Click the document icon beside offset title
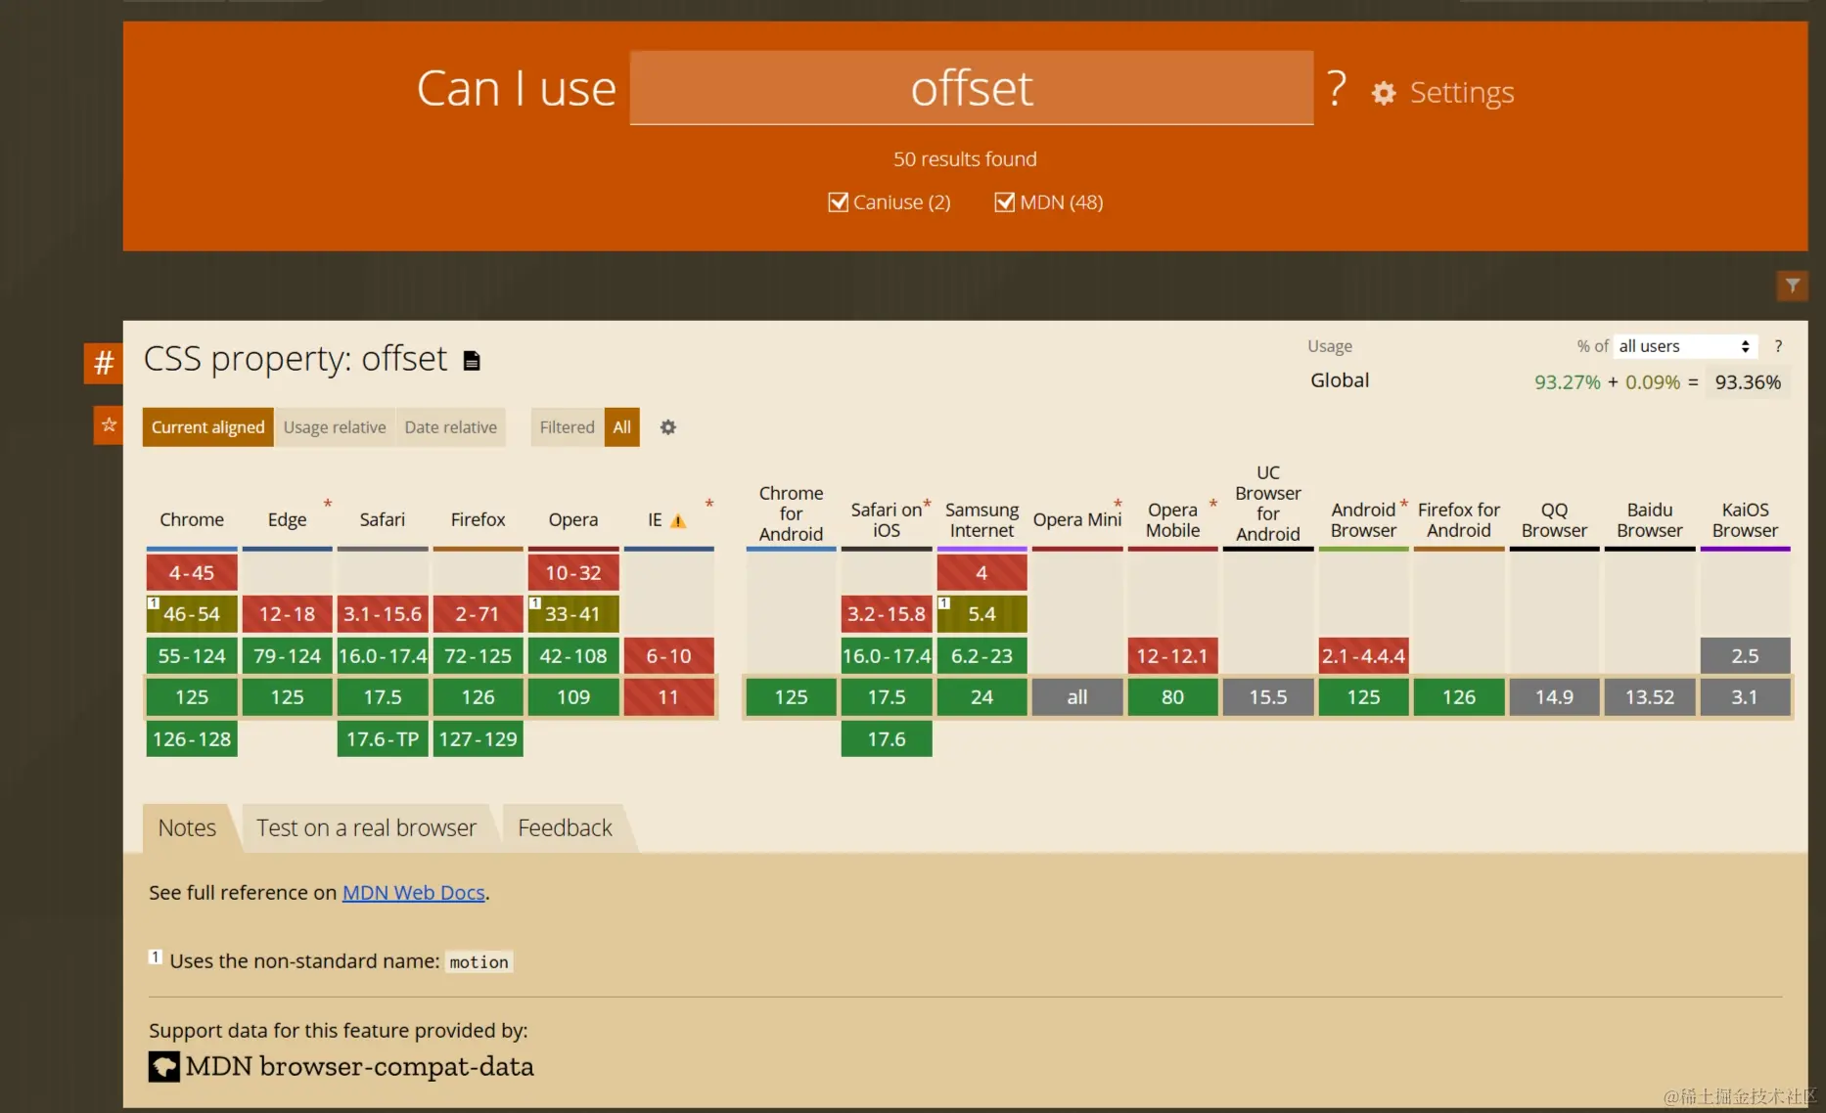Viewport: 1826px width, 1113px height. tap(472, 361)
